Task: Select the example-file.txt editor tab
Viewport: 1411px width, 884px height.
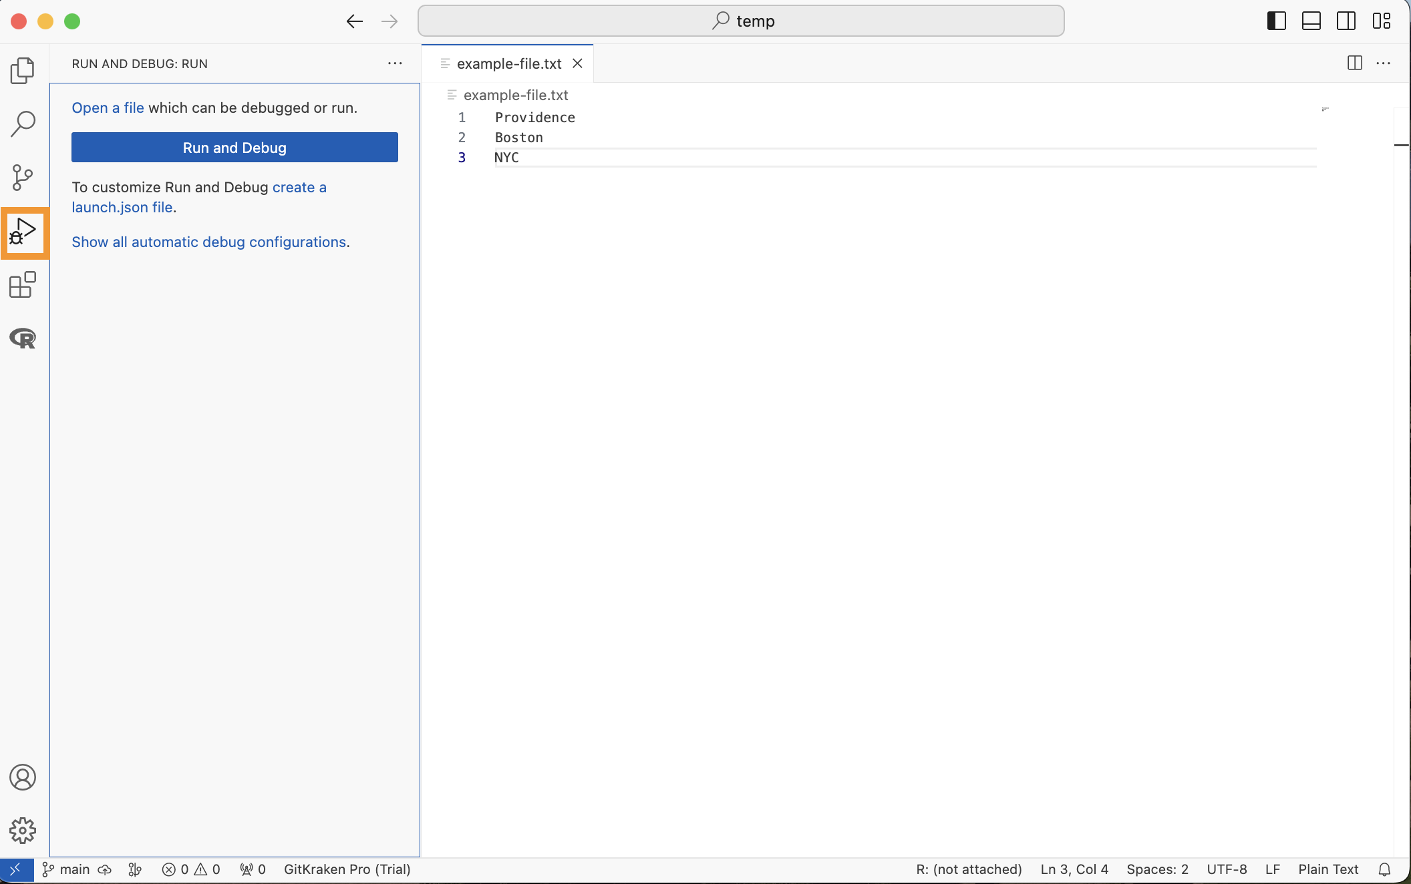Action: (508, 63)
